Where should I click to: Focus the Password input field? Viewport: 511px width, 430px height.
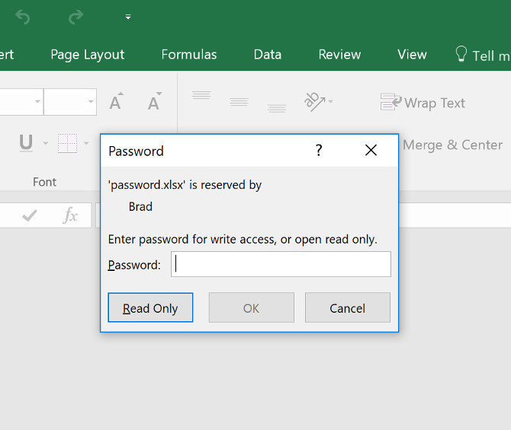click(281, 265)
